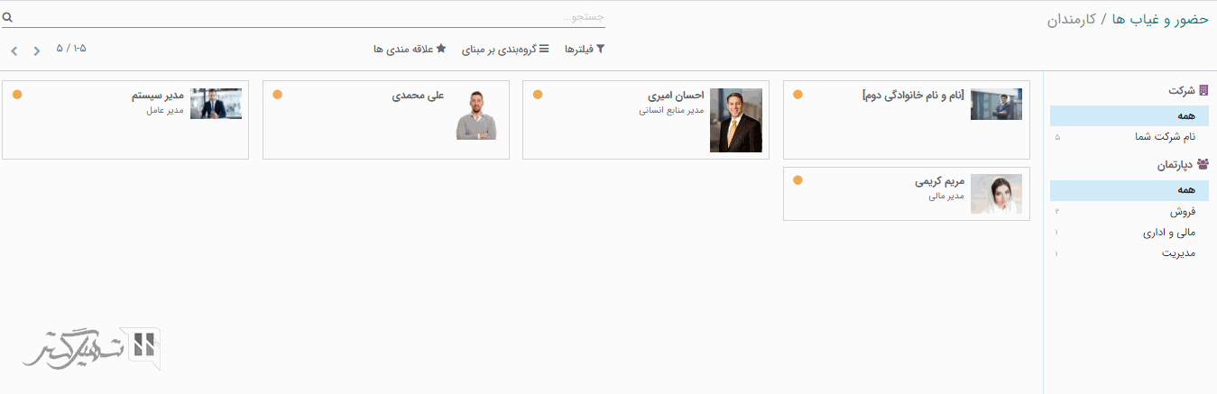
Task: Click orange status dot on مریم کریمی card
Action: point(798,180)
